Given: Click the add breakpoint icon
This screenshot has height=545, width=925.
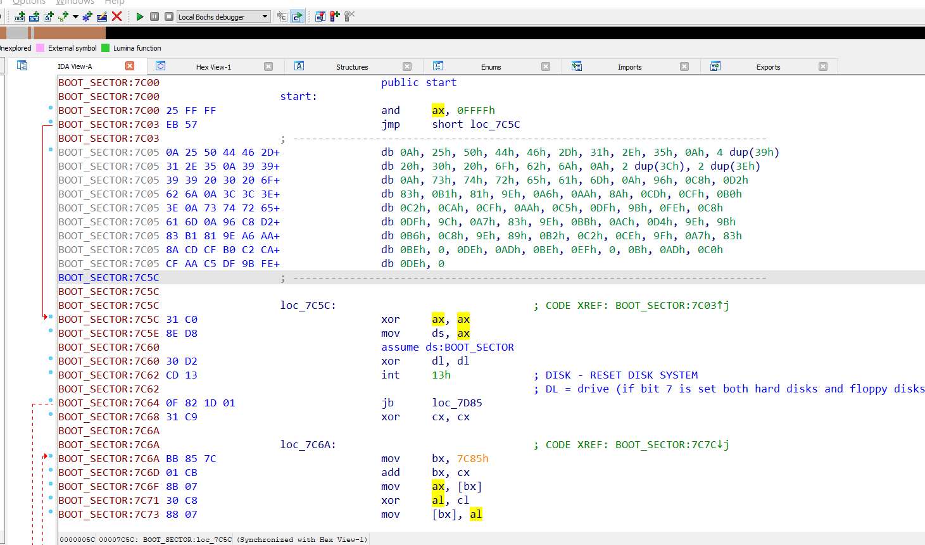Looking at the screenshot, I should pyautogui.click(x=334, y=16).
